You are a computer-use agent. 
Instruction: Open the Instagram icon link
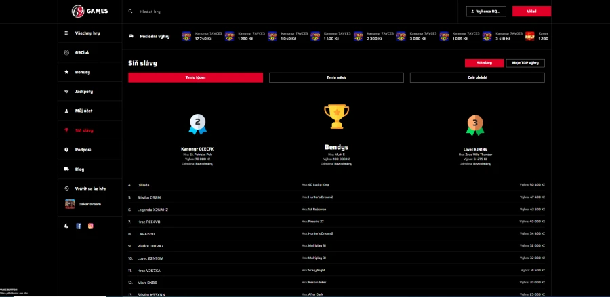pyautogui.click(x=91, y=226)
